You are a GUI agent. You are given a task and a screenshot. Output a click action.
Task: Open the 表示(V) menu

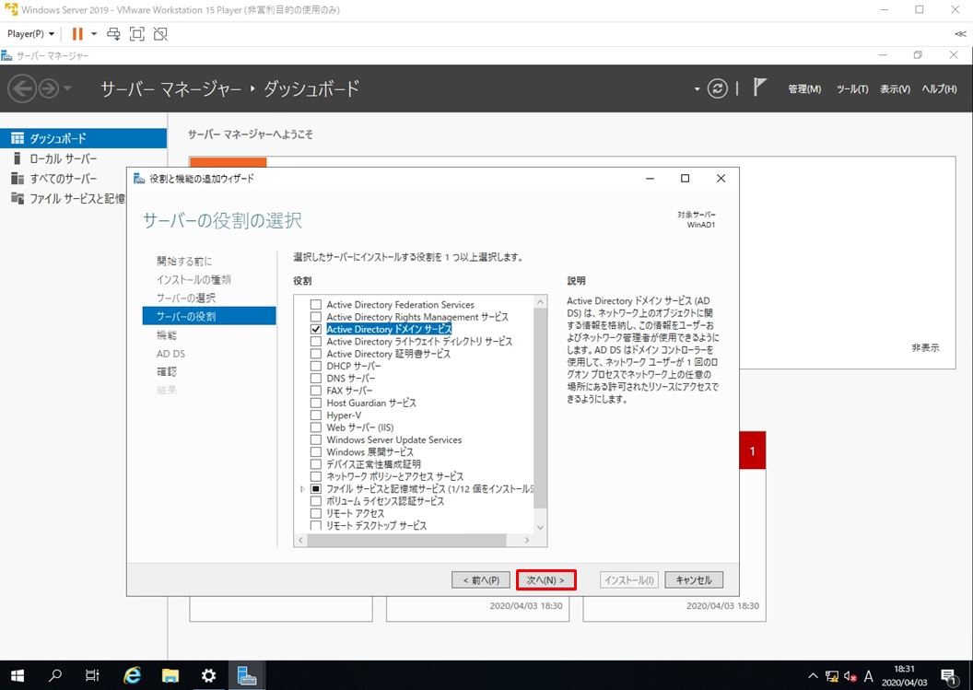pyautogui.click(x=895, y=89)
